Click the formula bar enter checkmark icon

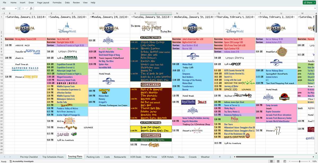click(x=27, y=8)
